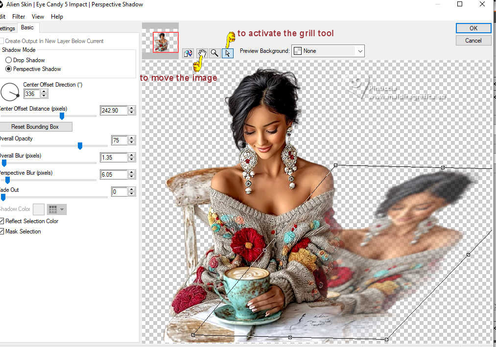496x347 pixels.
Task: Click the Overall Opacity slider handle
Action: (80, 145)
